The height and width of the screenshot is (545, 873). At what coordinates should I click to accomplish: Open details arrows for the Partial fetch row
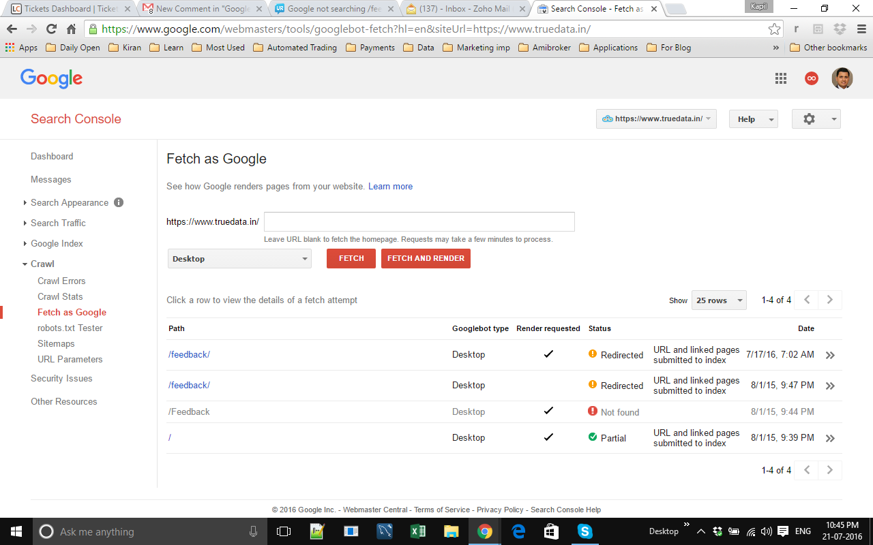pyautogui.click(x=830, y=438)
